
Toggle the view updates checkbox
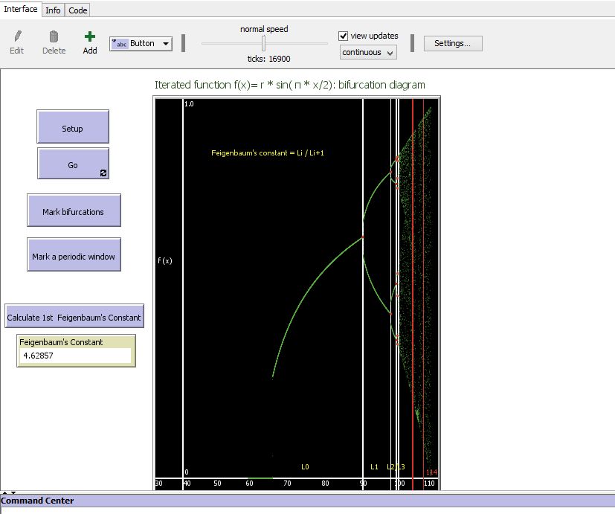343,35
